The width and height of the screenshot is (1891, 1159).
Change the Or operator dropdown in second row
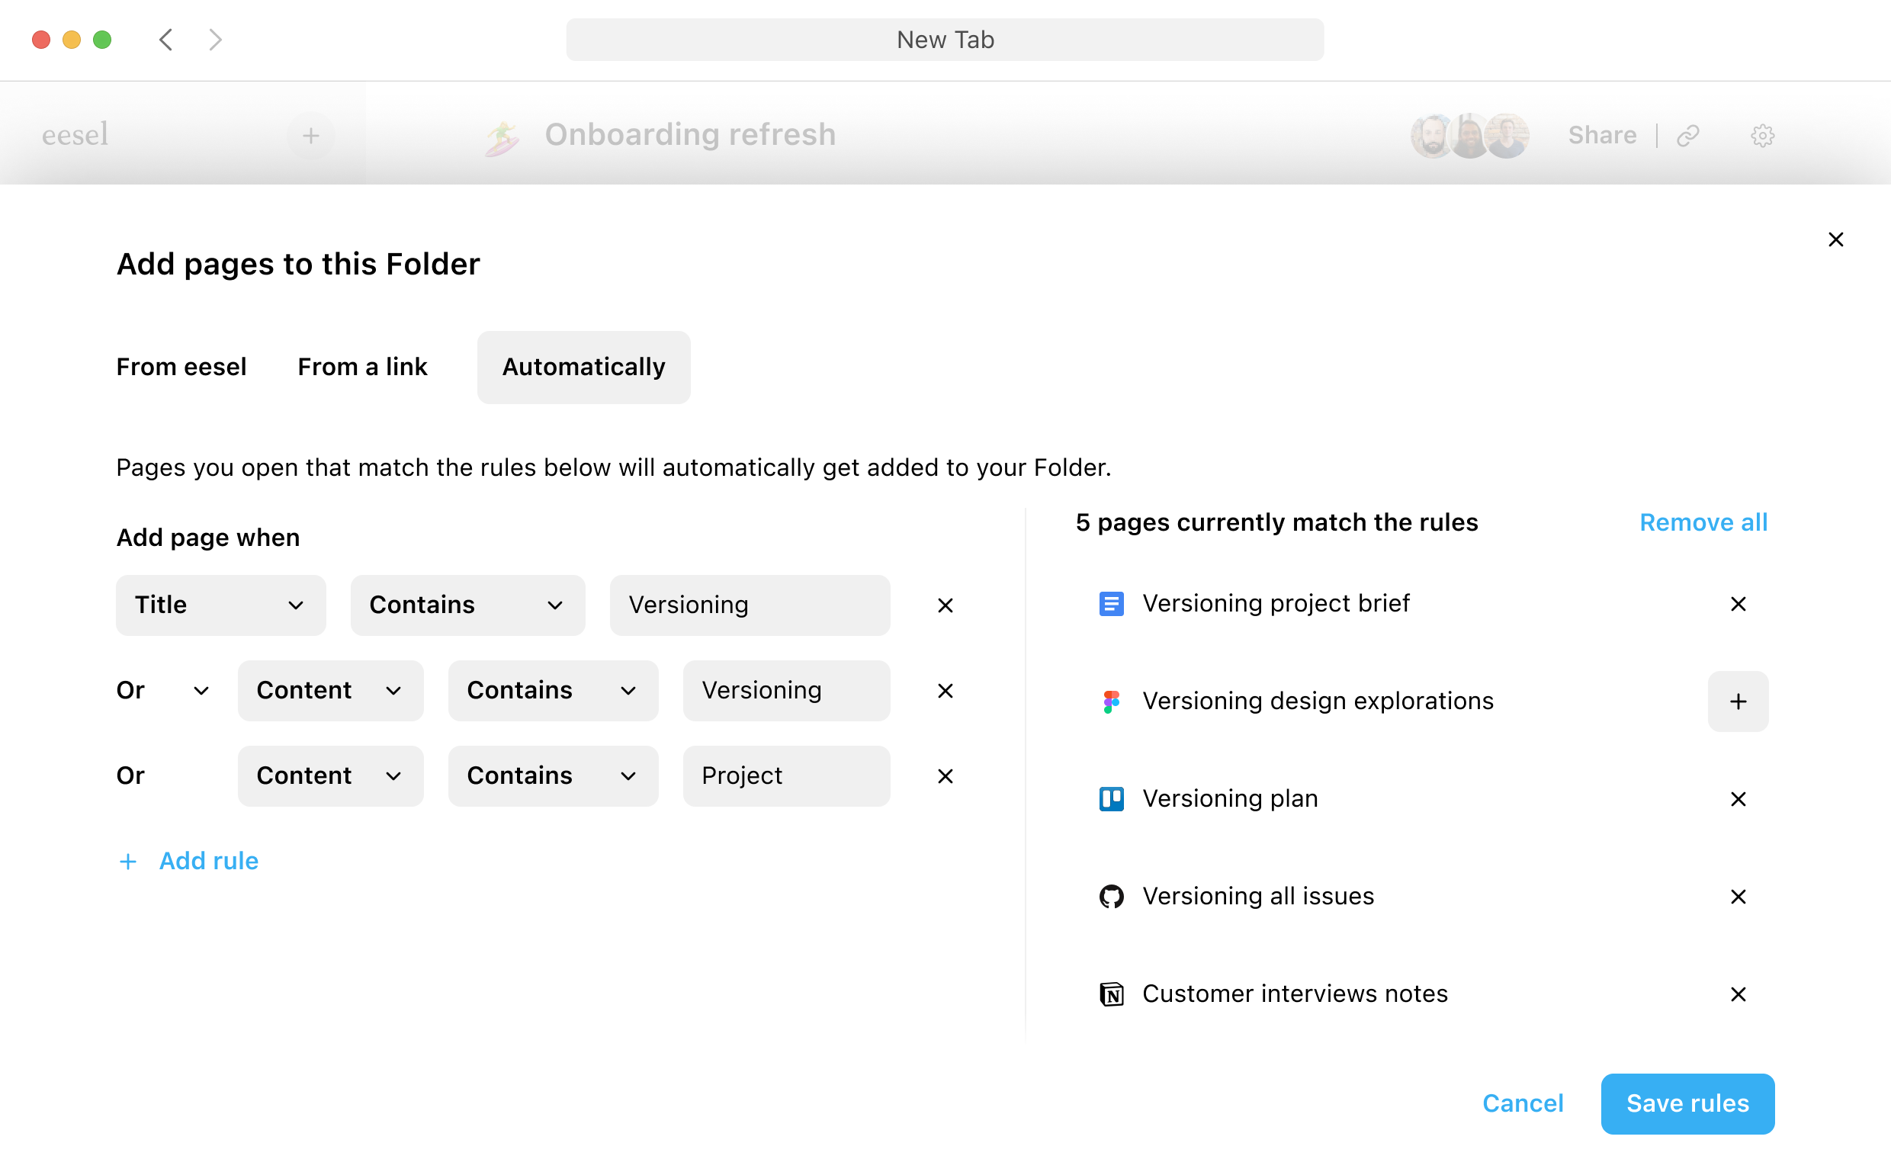[163, 690]
